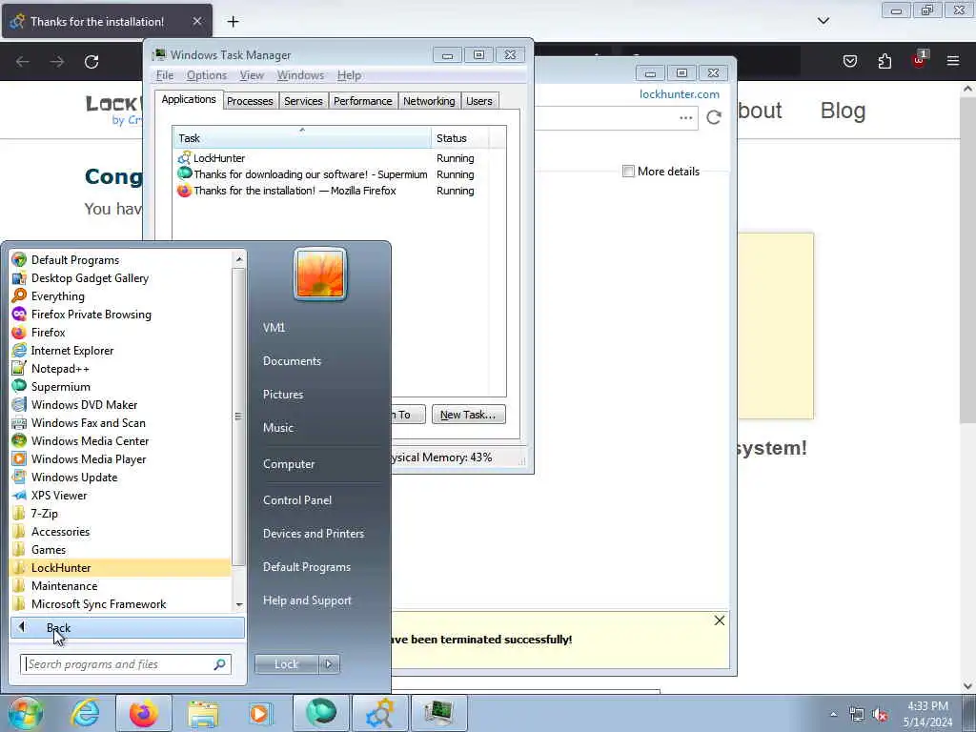Switch to Firefox via taskbar icon

[144, 713]
